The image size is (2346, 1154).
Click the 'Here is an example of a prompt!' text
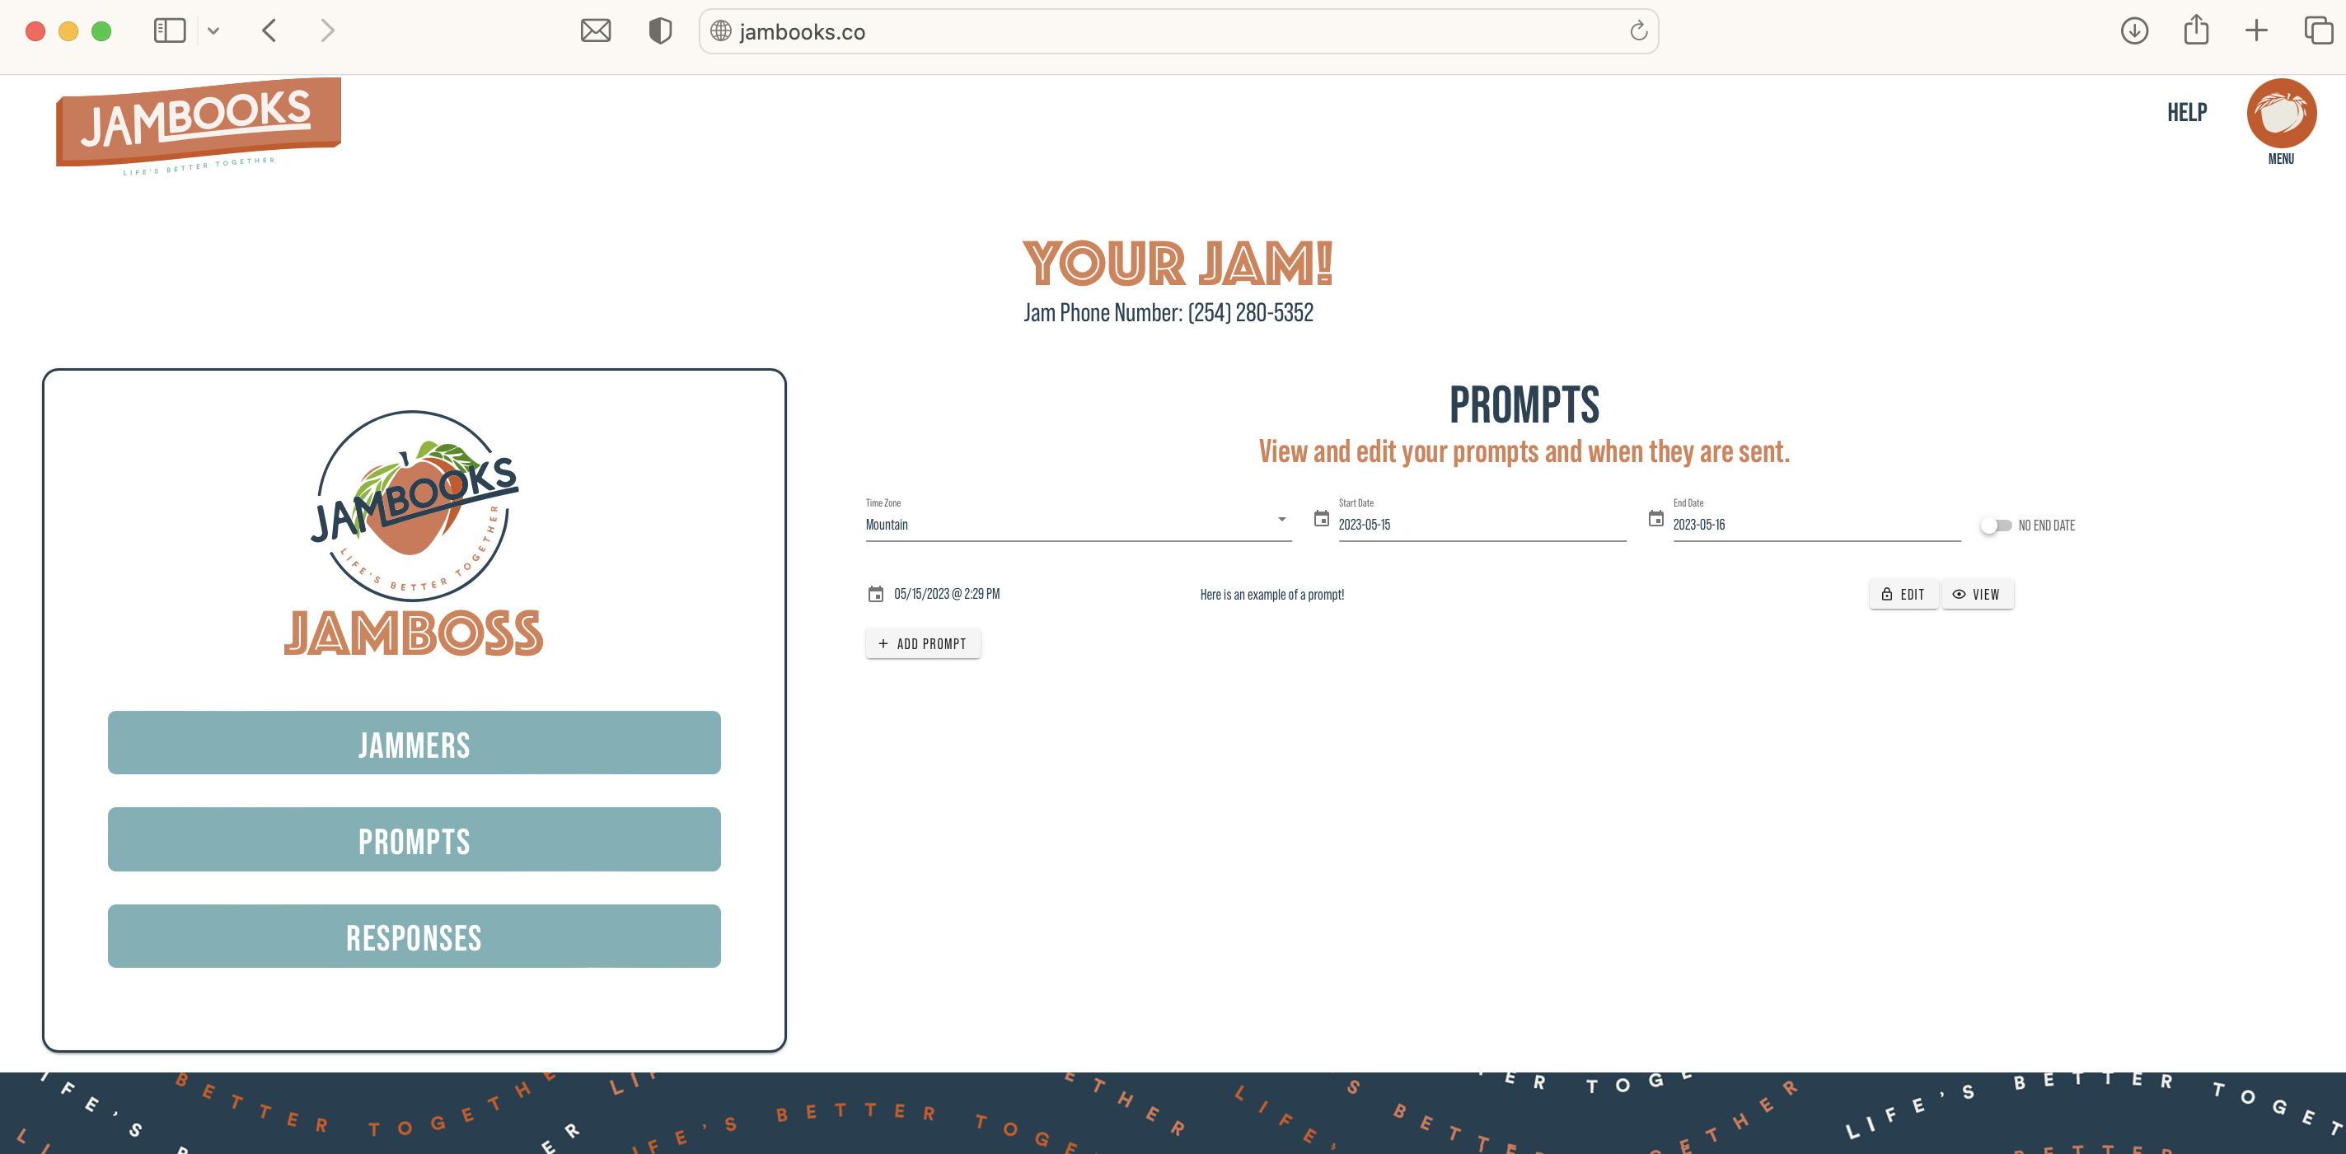(x=1271, y=594)
